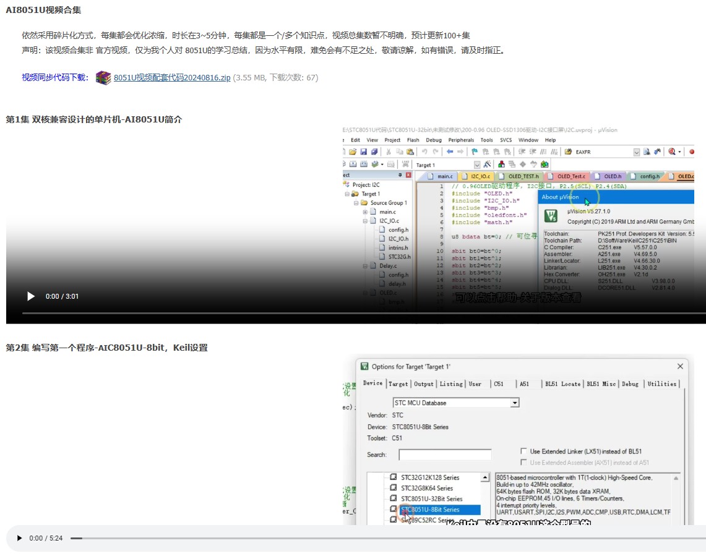Click the Download/Load icon in build toolbar
The image size is (706, 556).
point(405,165)
